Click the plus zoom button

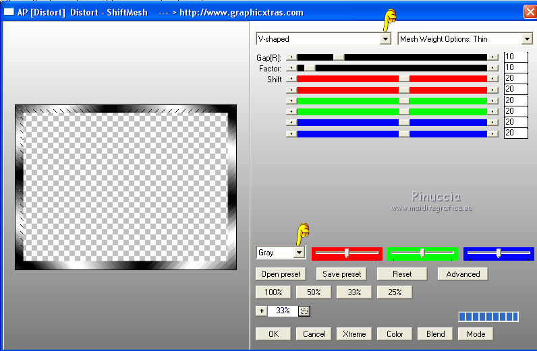(x=261, y=311)
